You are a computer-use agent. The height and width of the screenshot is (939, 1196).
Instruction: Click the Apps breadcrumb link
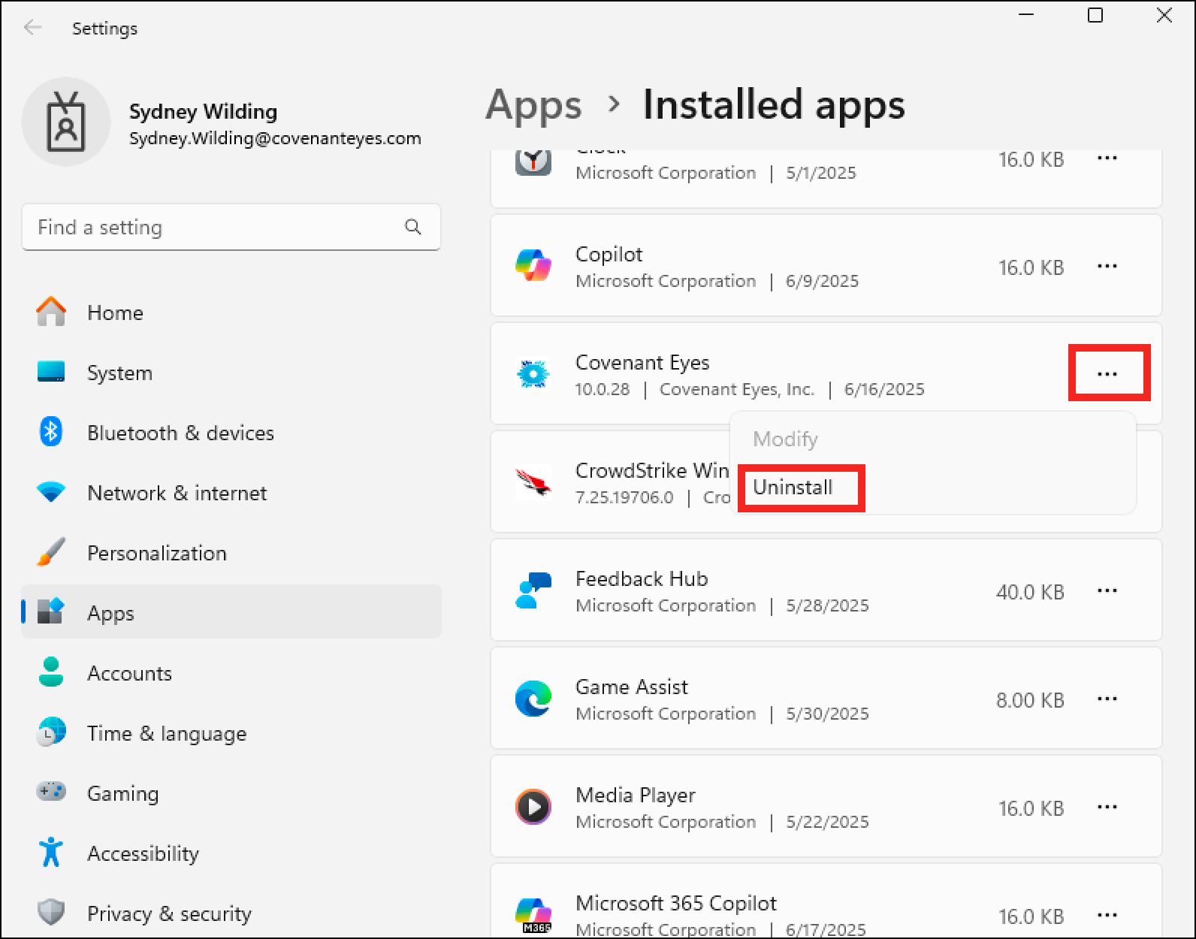[533, 105]
